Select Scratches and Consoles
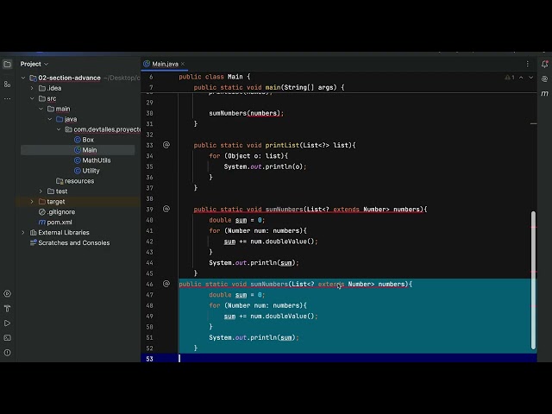The image size is (552, 414). (70, 243)
